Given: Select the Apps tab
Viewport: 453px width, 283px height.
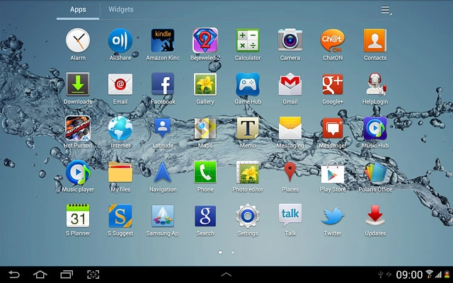Looking at the screenshot, I should (x=78, y=10).
